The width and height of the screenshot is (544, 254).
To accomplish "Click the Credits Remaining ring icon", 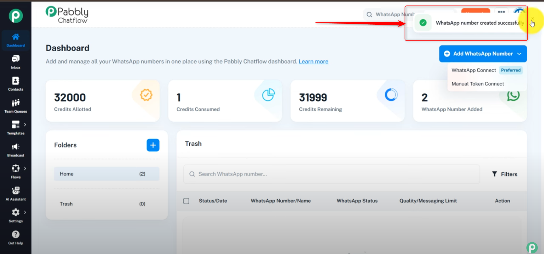I will [391, 95].
